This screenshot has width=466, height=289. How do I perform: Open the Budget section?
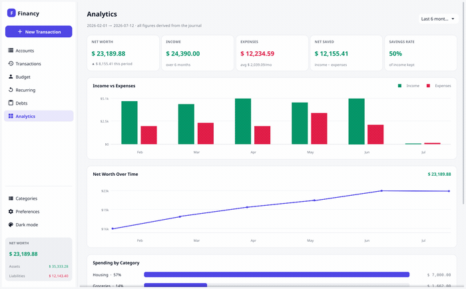click(39, 77)
